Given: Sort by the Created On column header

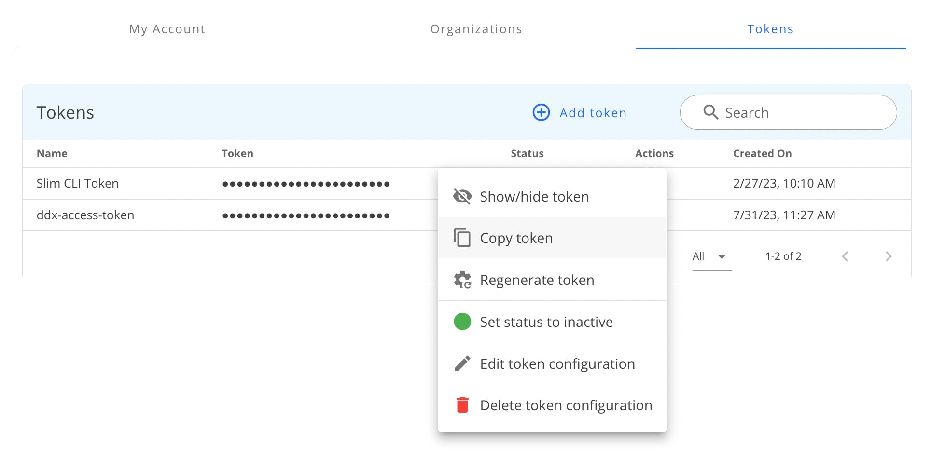Looking at the screenshot, I should (x=762, y=153).
